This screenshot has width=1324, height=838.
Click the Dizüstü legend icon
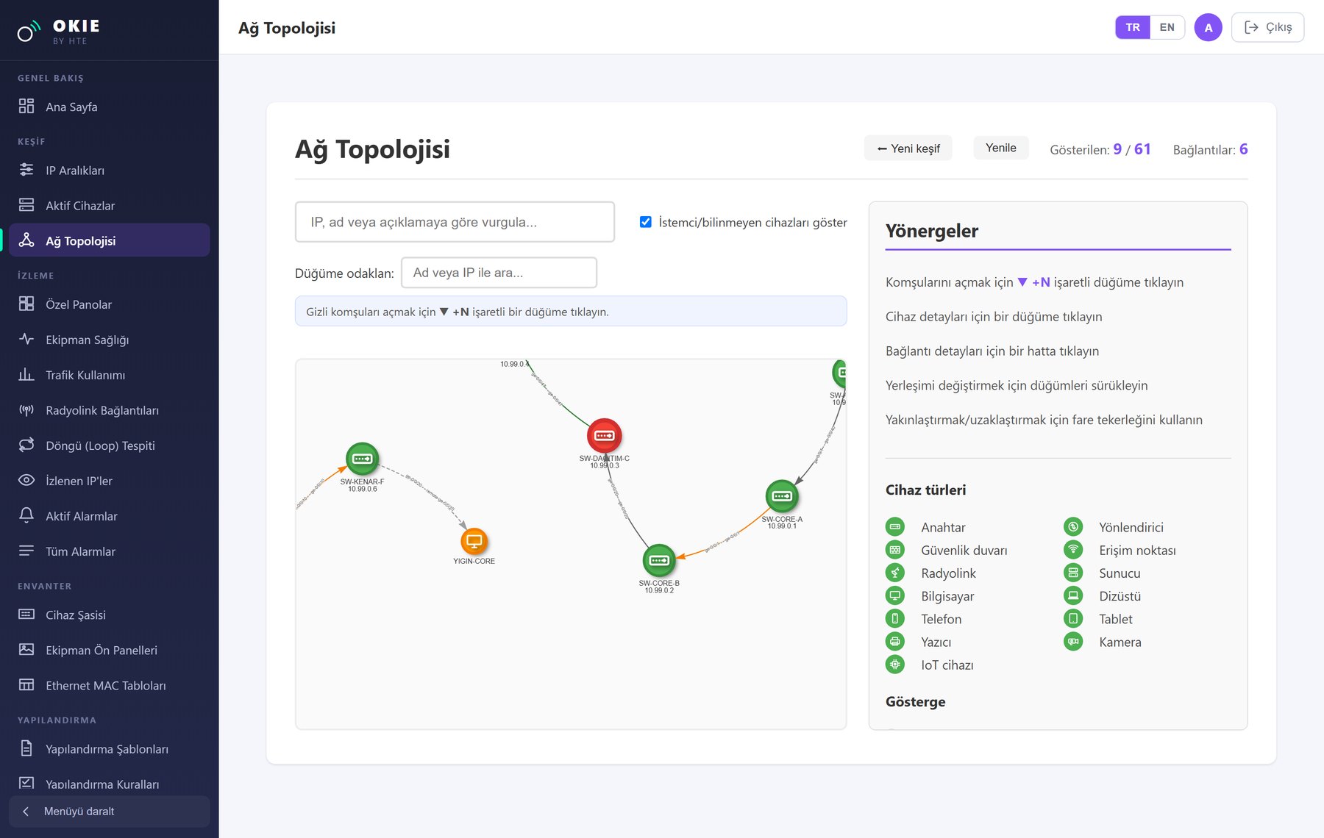click(x=1073, y=596)
